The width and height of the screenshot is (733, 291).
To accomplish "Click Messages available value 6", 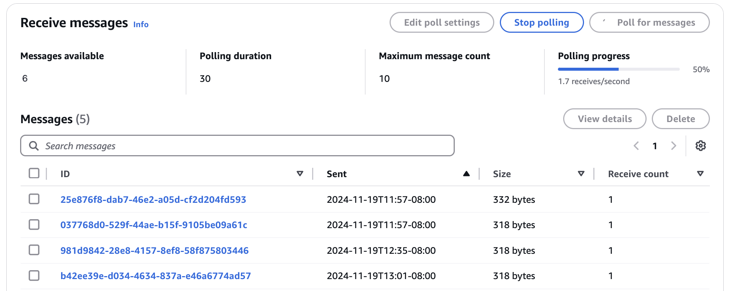I will pyautogui.click(x=25, y=79).
